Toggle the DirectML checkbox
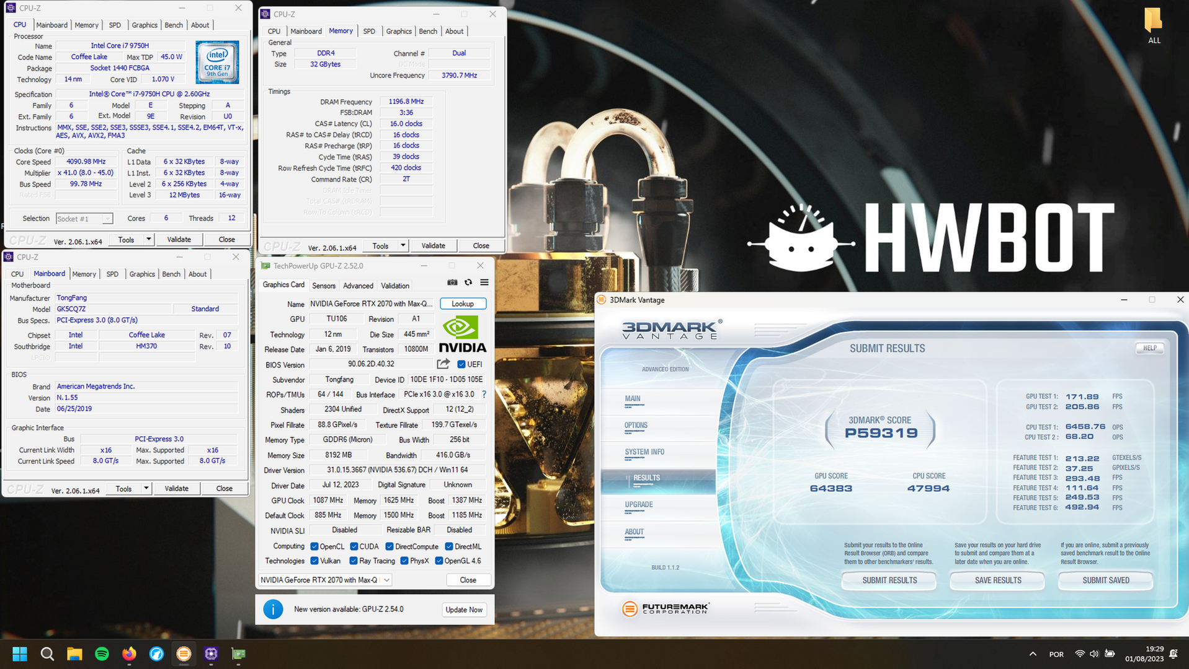The image size is (1189, 669). point(449,546)
